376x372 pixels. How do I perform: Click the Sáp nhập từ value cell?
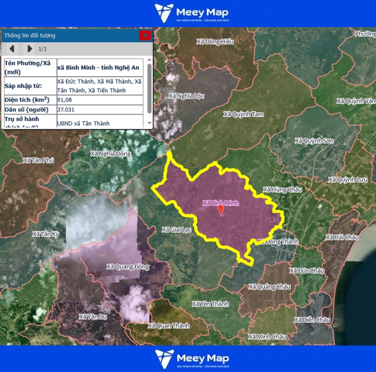pos(99,86)
